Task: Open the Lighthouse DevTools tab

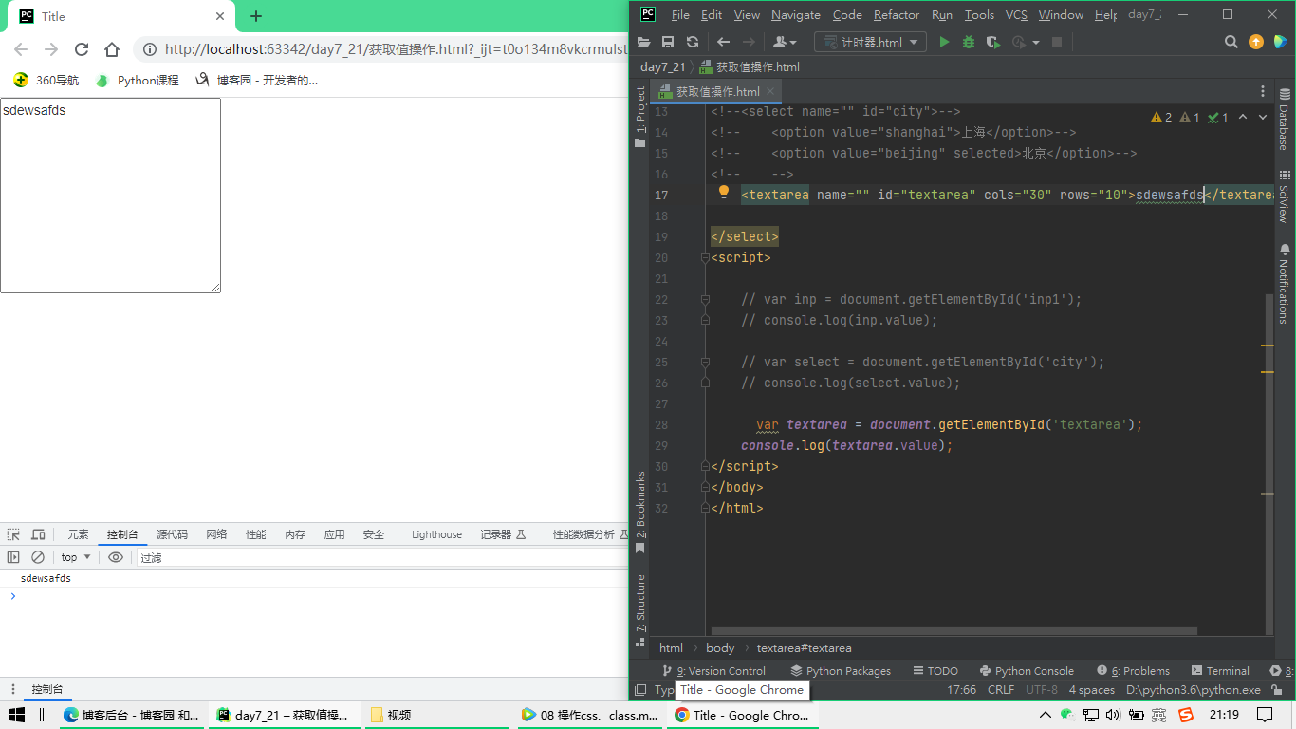Action: [436, 534]
